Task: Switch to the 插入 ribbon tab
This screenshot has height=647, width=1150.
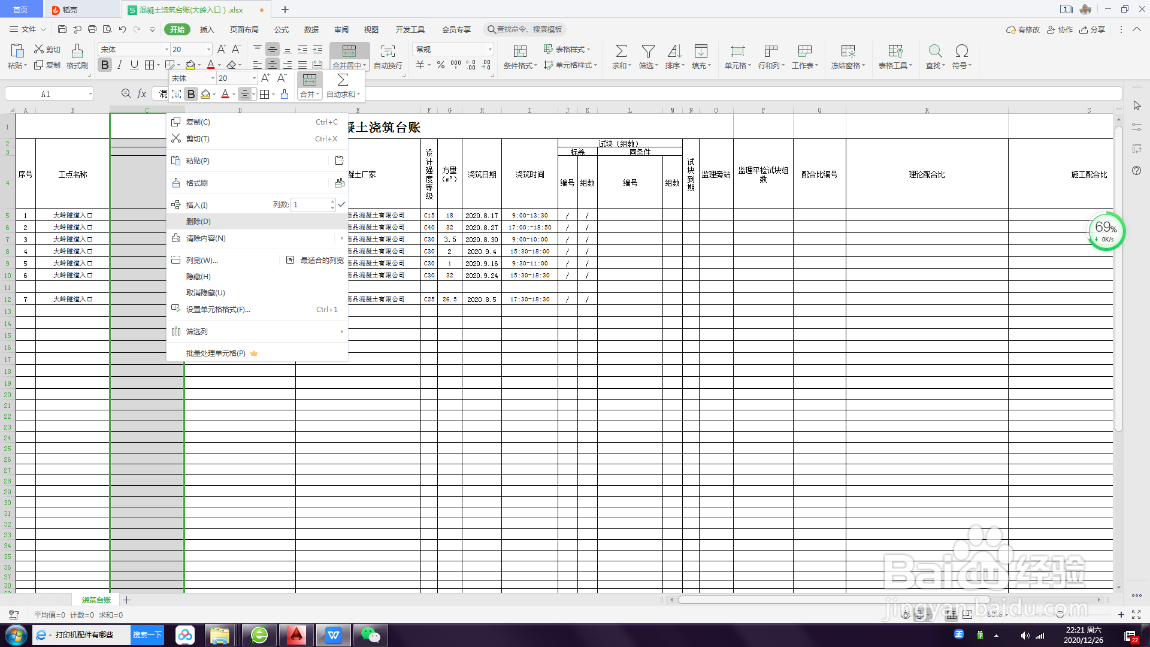Action: (x=207, y=29)
